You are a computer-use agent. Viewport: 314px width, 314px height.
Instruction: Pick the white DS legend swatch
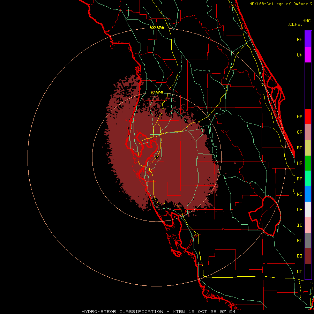tap(308, 209)
